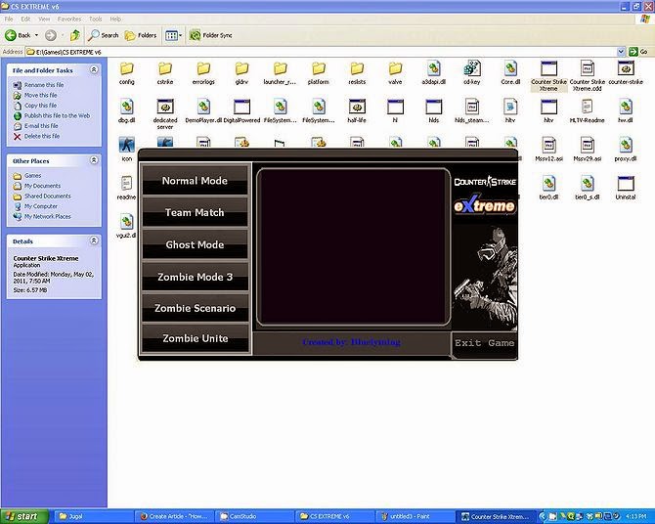Screen dimensions: 655x524
Task: Open the valve folder
Action: click(x=395, y=73)
